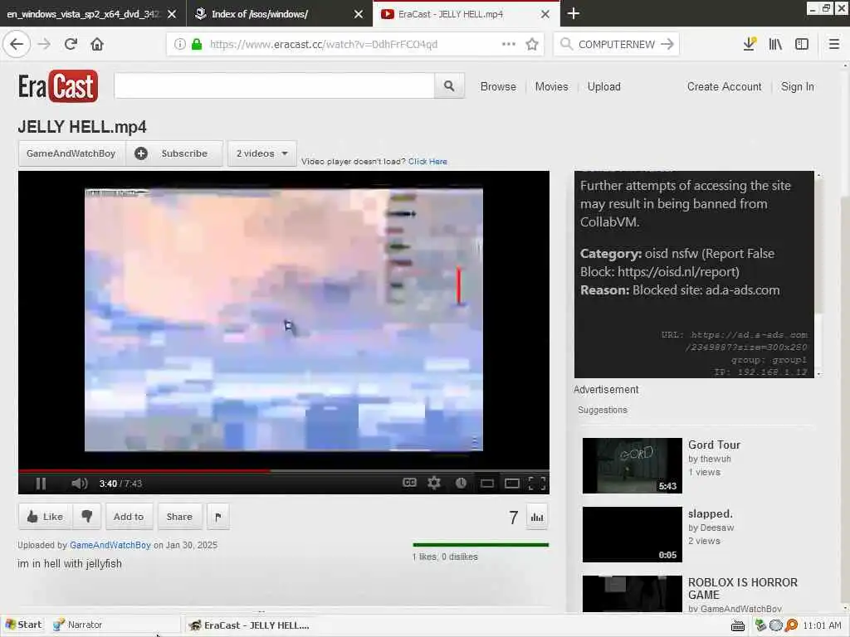Click the COMPUTERNEW search box
850x637 pixels.
pos(617,44)
